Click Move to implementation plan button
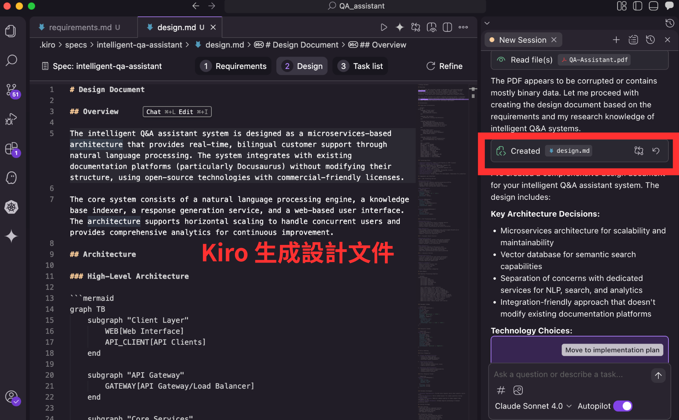This screenshot has height=420, width=679. 612,350
